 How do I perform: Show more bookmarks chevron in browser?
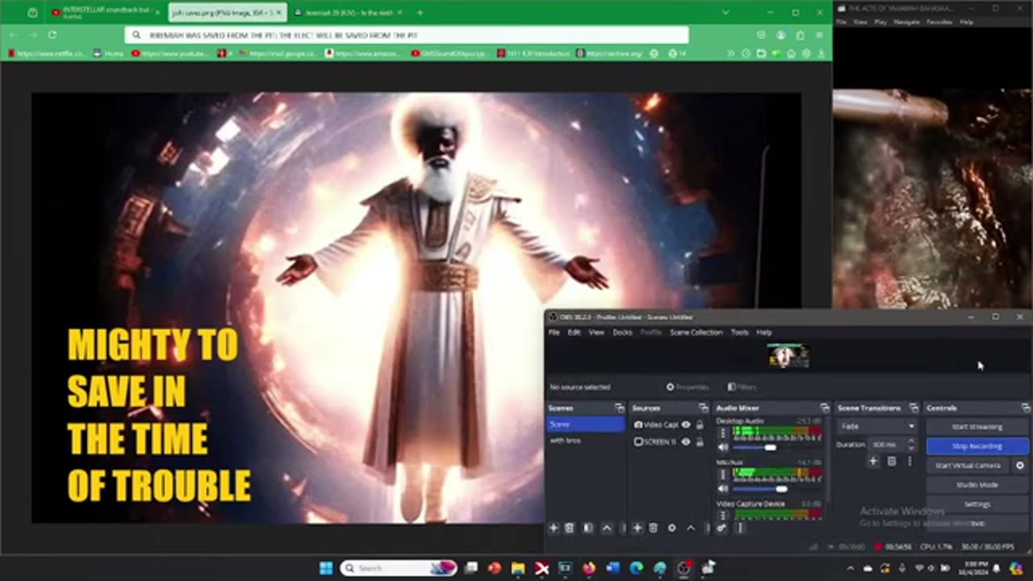click(730, 53)
